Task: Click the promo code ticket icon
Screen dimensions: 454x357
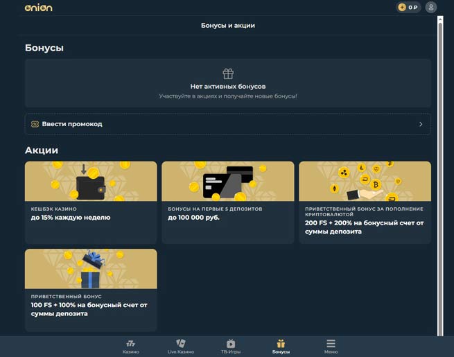Action: click(x=35, y=124)
